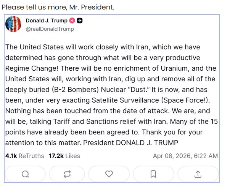Share the post via the upload icon

[x=198, y=174]
